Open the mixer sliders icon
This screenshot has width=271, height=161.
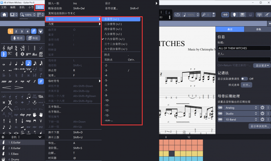click(259, 15)
